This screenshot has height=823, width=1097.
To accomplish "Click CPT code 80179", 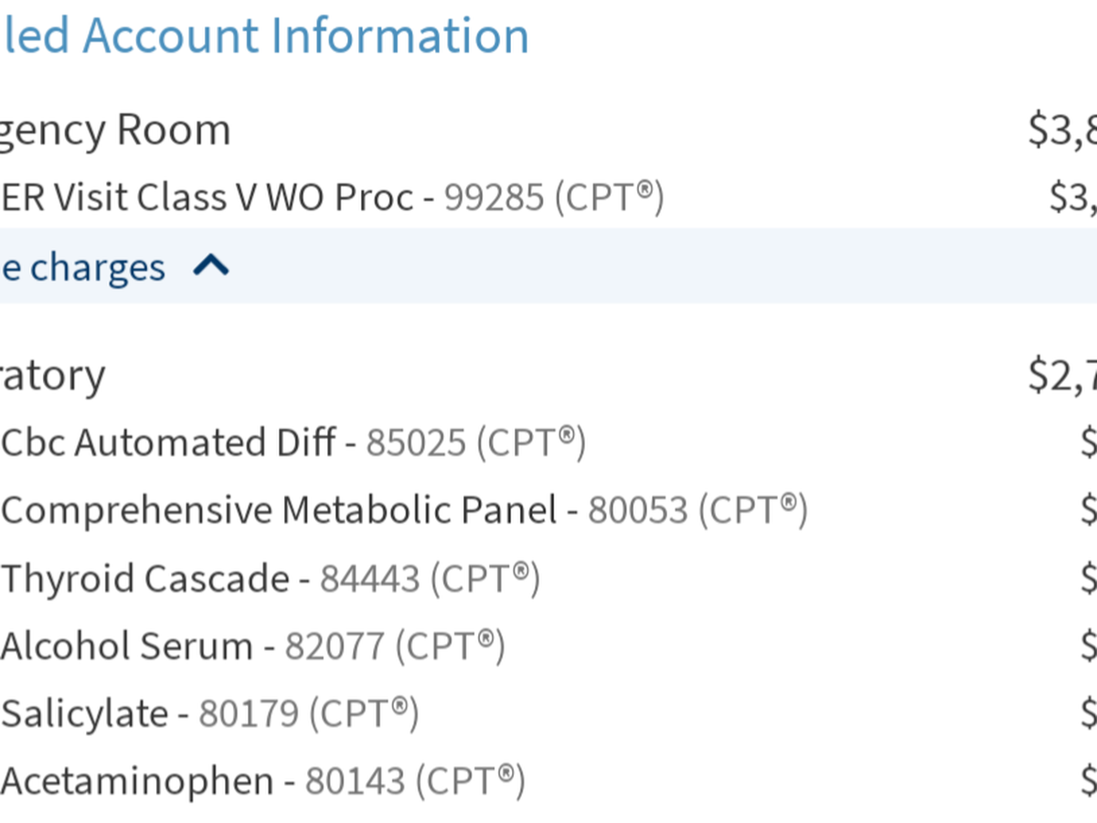I will pos(249,713).
